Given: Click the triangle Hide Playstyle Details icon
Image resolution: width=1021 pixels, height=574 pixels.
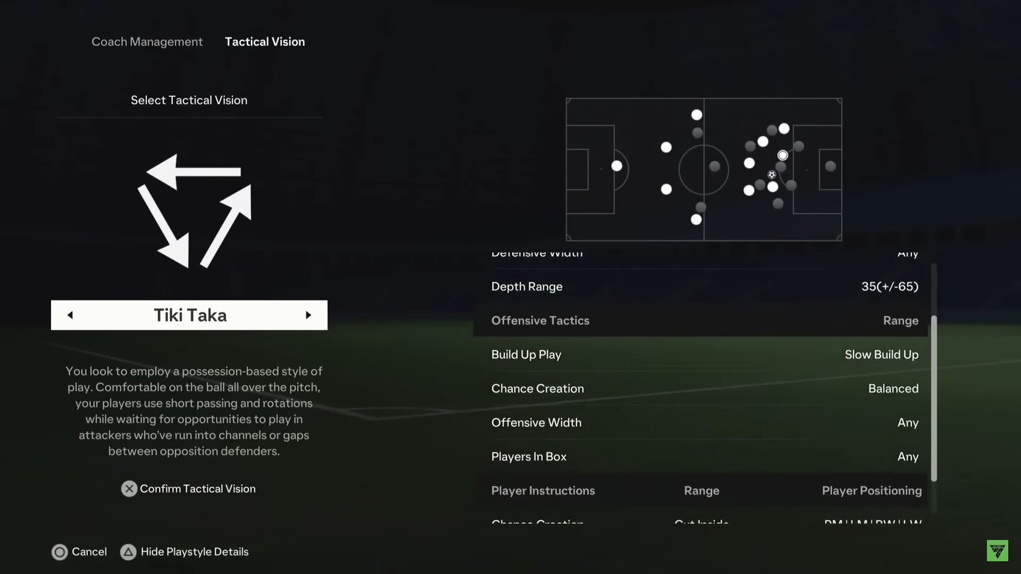Looking at the screenshot, I should (x=128, y=552).
